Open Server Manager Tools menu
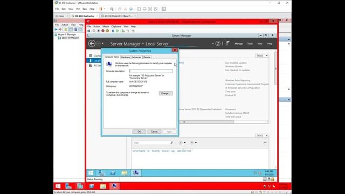This screenshot has height=194, width=345. (250, 44)
